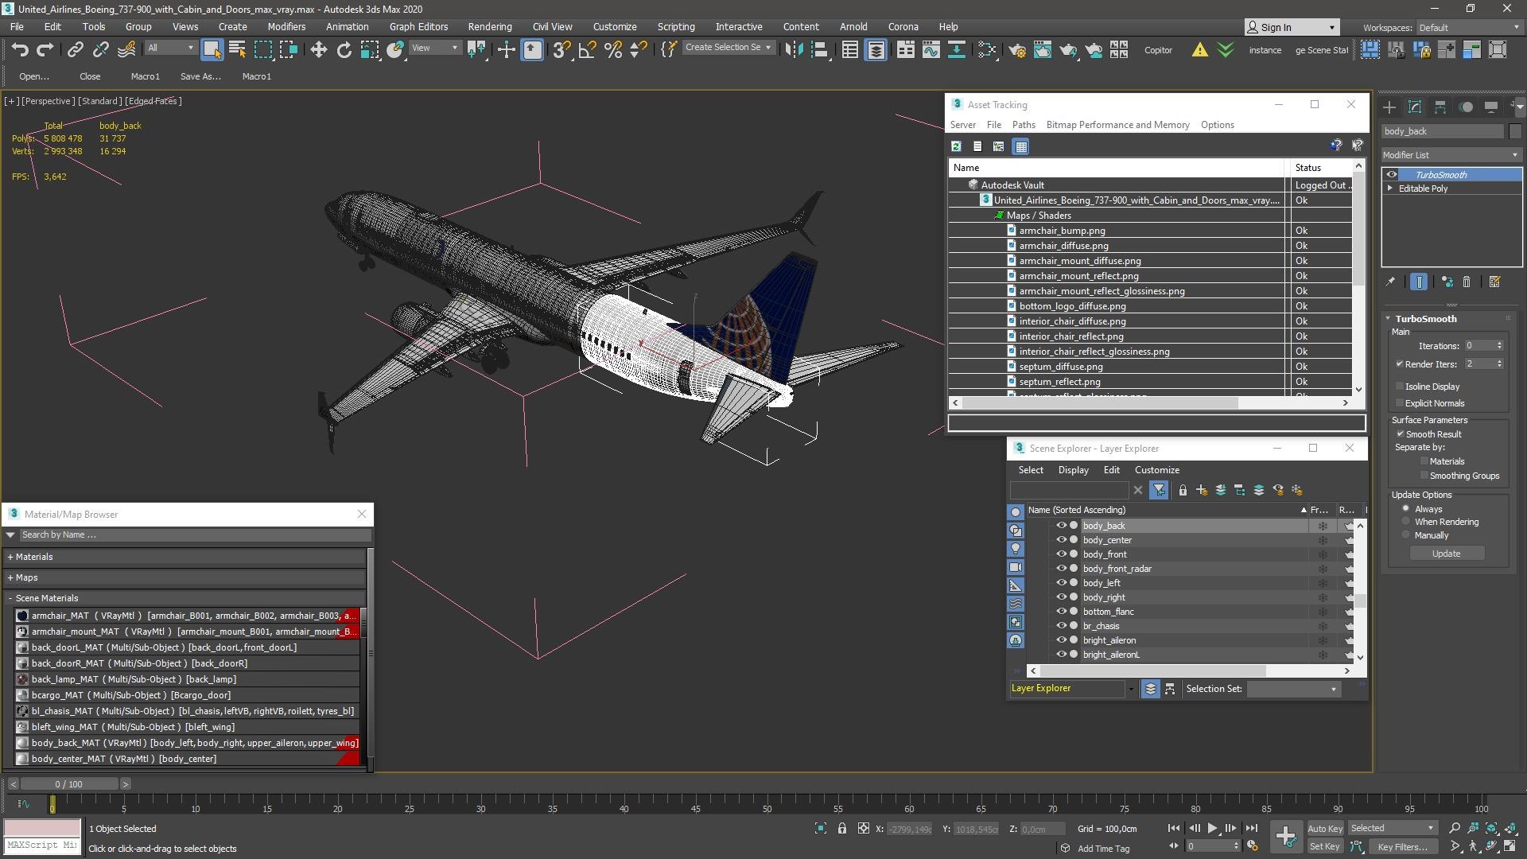Screen dimensions: 1527x859
Task: Toggle the Angle Snap icon
Action: click(x=587, y=50)
